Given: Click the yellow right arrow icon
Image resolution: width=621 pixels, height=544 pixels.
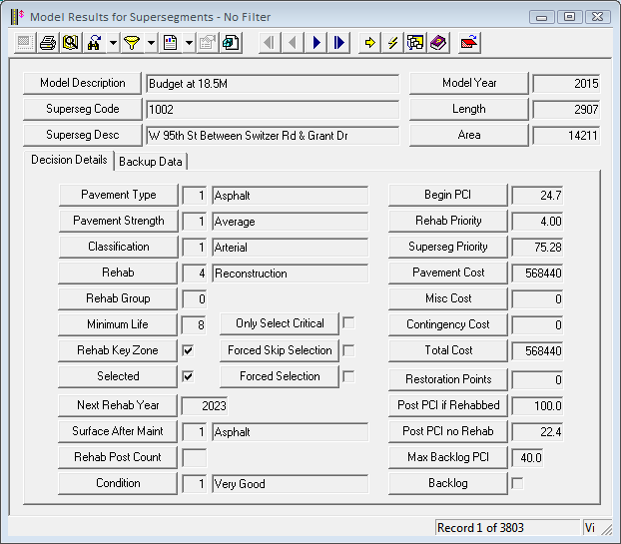Looking at the screenshot, I should [x=369, y=42].
